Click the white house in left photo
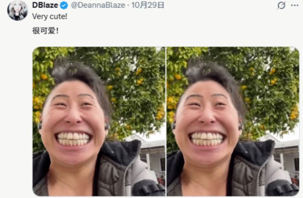 click(x=151, y=157)
